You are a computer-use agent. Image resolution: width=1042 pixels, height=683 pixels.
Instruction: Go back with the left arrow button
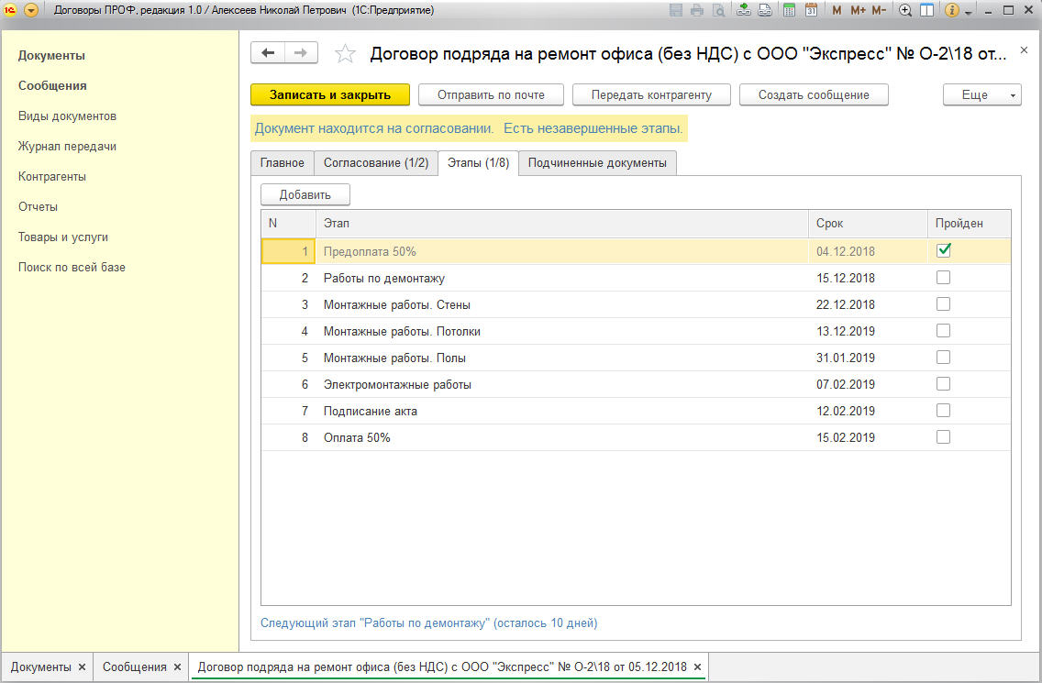pyautogui.click(x=268, y=52)
